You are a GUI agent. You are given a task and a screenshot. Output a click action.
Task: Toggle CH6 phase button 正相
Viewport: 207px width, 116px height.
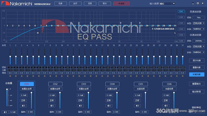pos(166,100)
